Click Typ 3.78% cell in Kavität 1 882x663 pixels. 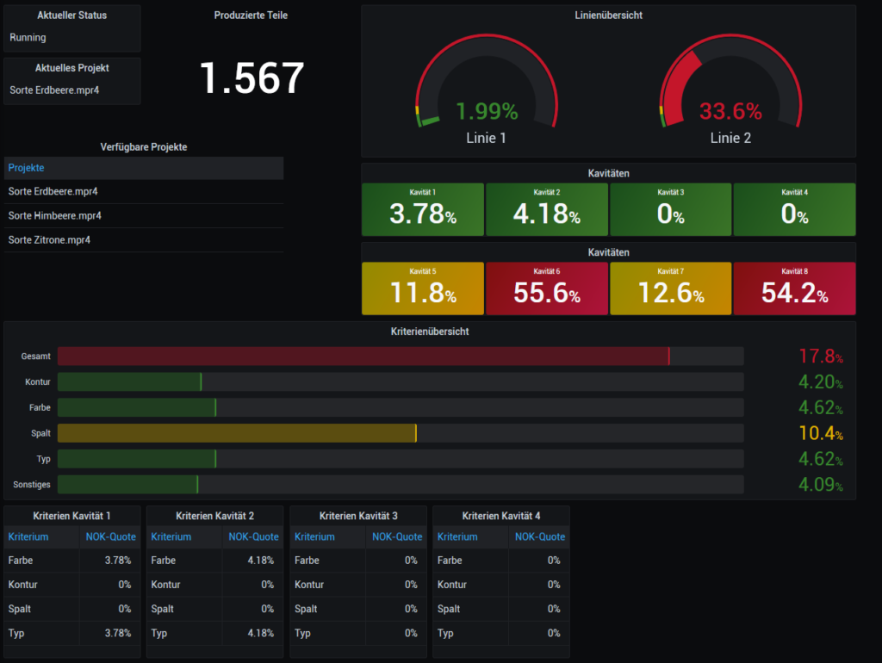click(x=109, y=633)
